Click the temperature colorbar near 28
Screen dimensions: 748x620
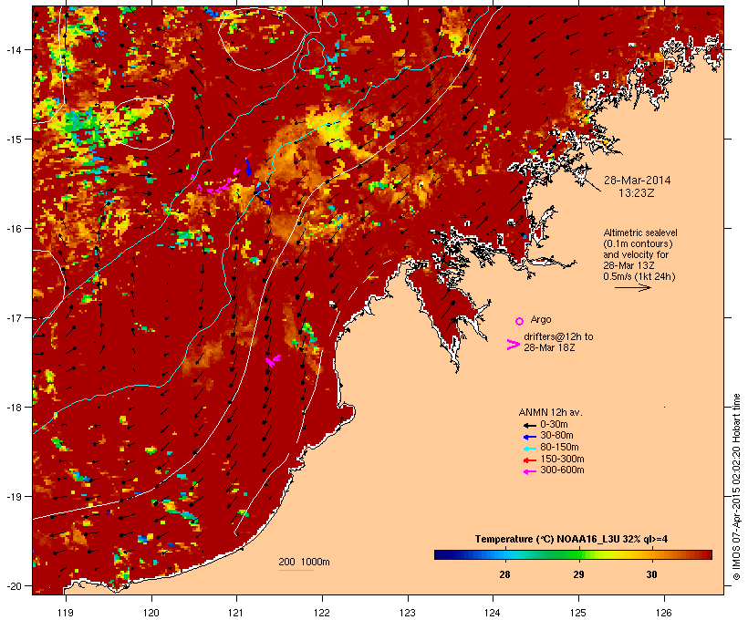(x=504, y=554)
